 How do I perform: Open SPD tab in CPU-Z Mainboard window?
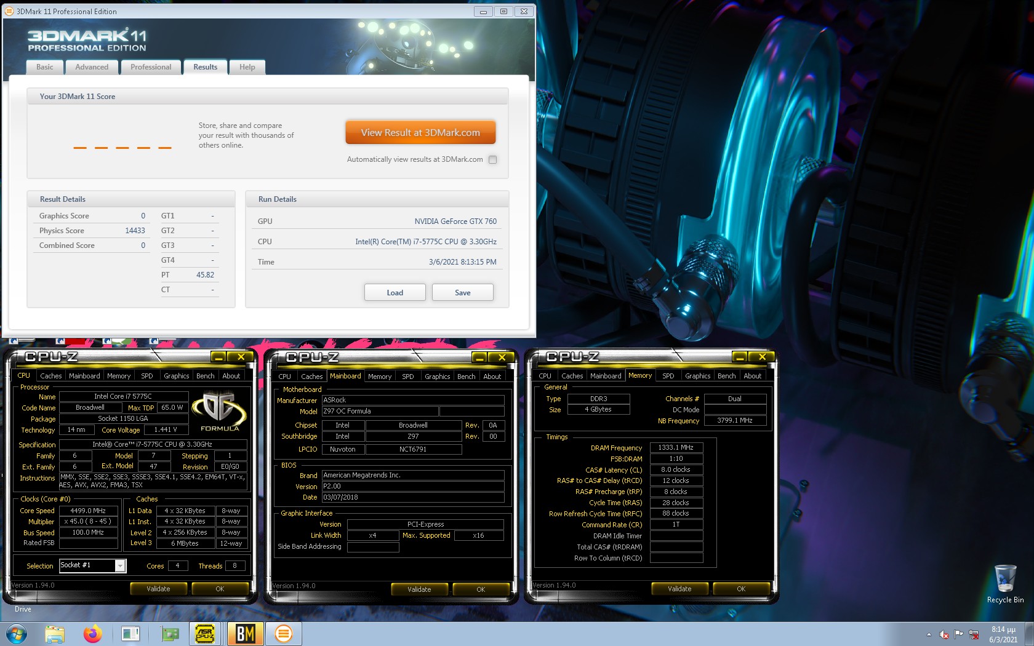point(408,377)
